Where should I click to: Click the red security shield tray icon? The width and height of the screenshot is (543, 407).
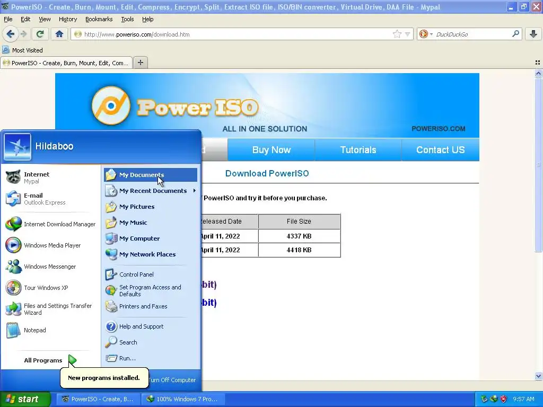(x=504, y=399)
